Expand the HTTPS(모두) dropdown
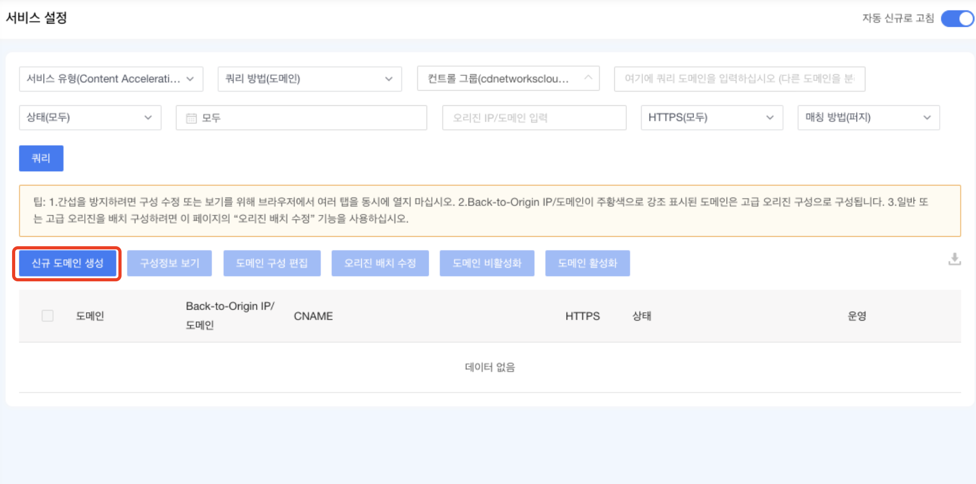Viewport: 976px width, 484px height. pyautogui.click(x=711, y=117)
